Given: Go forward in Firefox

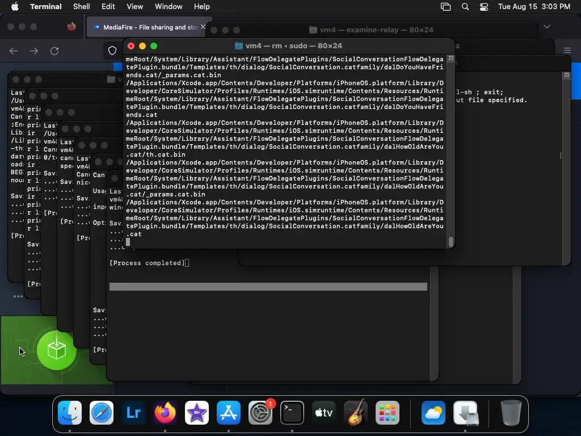Looking at the screenshot, I should pyautogui.click(x=34, y=51).
